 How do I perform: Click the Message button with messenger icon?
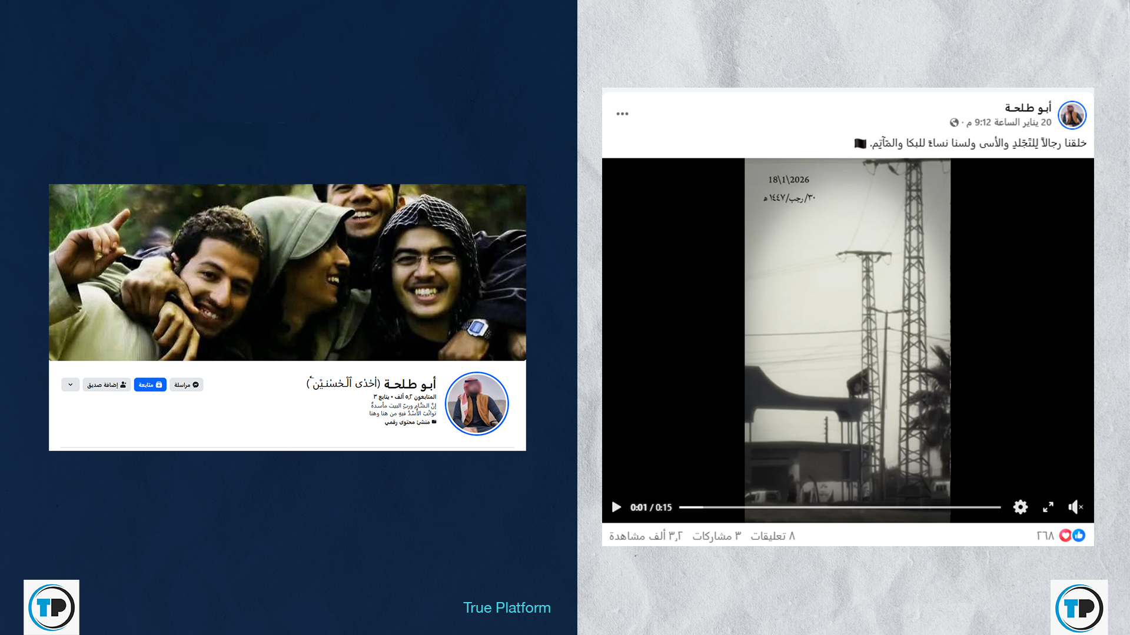coord(187,385)
